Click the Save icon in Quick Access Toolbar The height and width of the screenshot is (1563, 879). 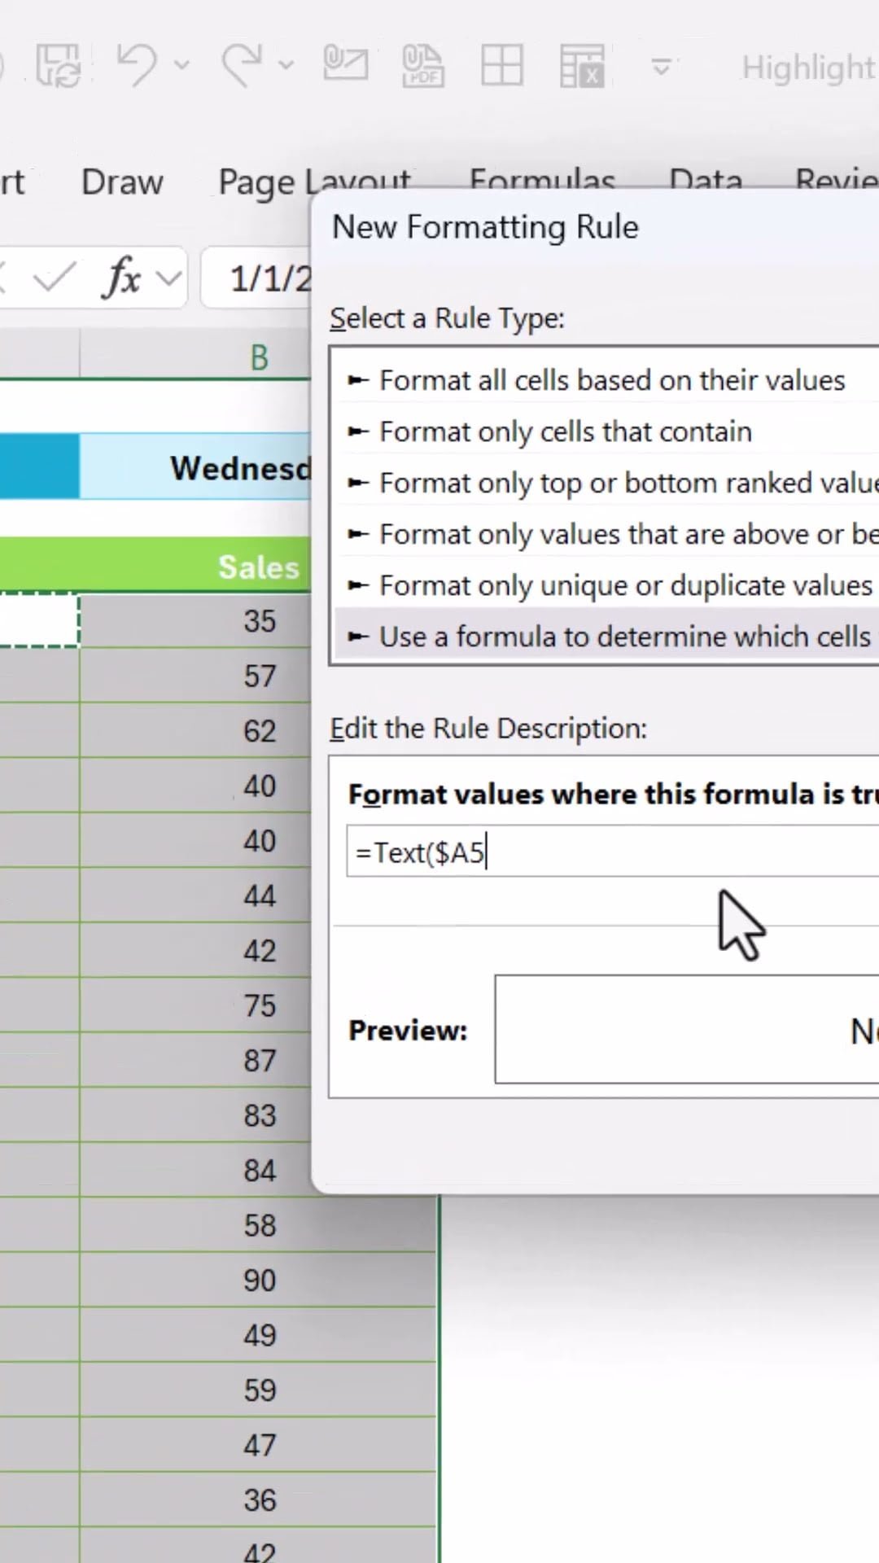pyautogui.click(x=59, y=65)
